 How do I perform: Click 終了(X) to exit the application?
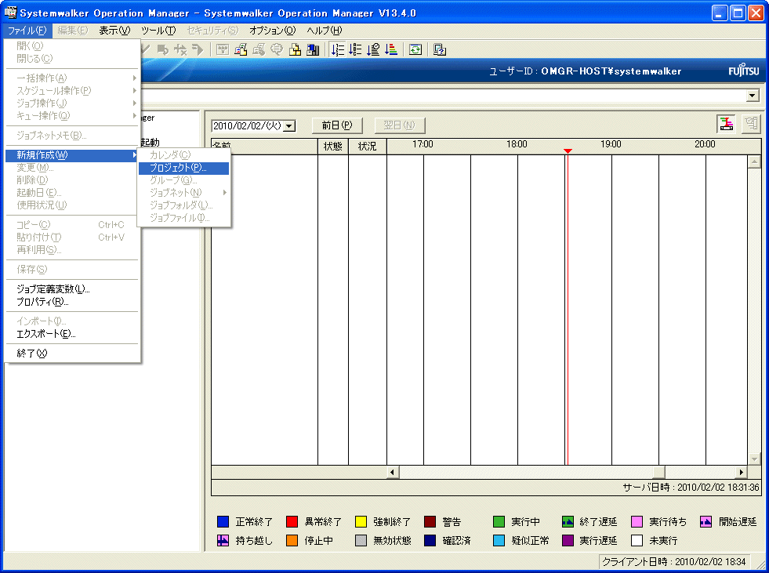73,354
